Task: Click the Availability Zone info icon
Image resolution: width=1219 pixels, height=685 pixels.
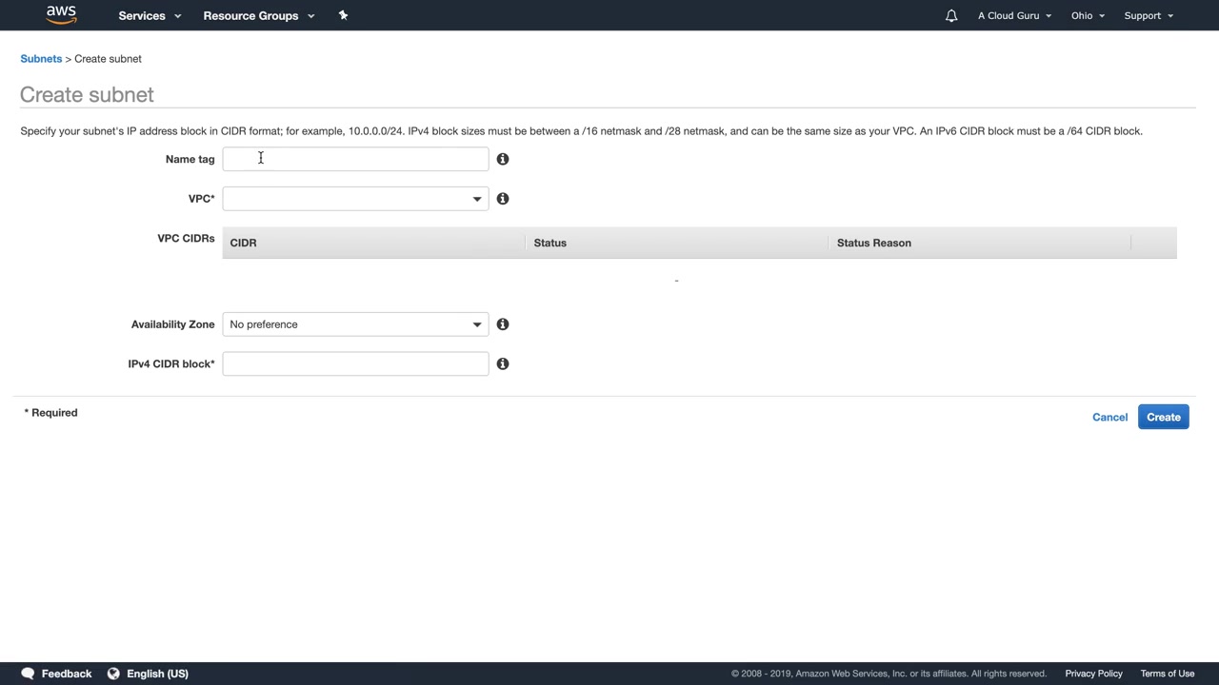Action: [x=503, y=324]
